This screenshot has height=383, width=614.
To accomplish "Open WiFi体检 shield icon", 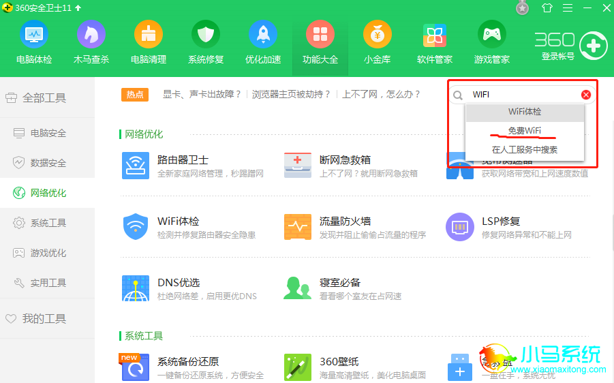I will [136, 227].
